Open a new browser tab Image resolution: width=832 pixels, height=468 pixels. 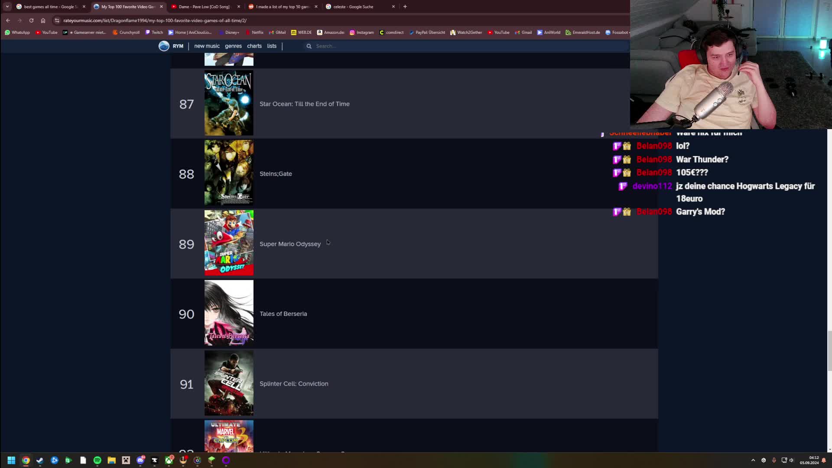click(405, 6)
